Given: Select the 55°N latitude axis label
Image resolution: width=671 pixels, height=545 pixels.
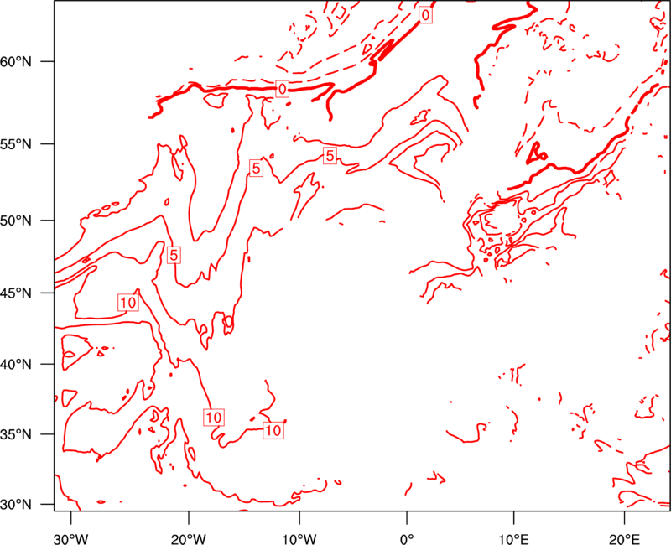Looking at the screenshot, I should click(x=16, y=144).
